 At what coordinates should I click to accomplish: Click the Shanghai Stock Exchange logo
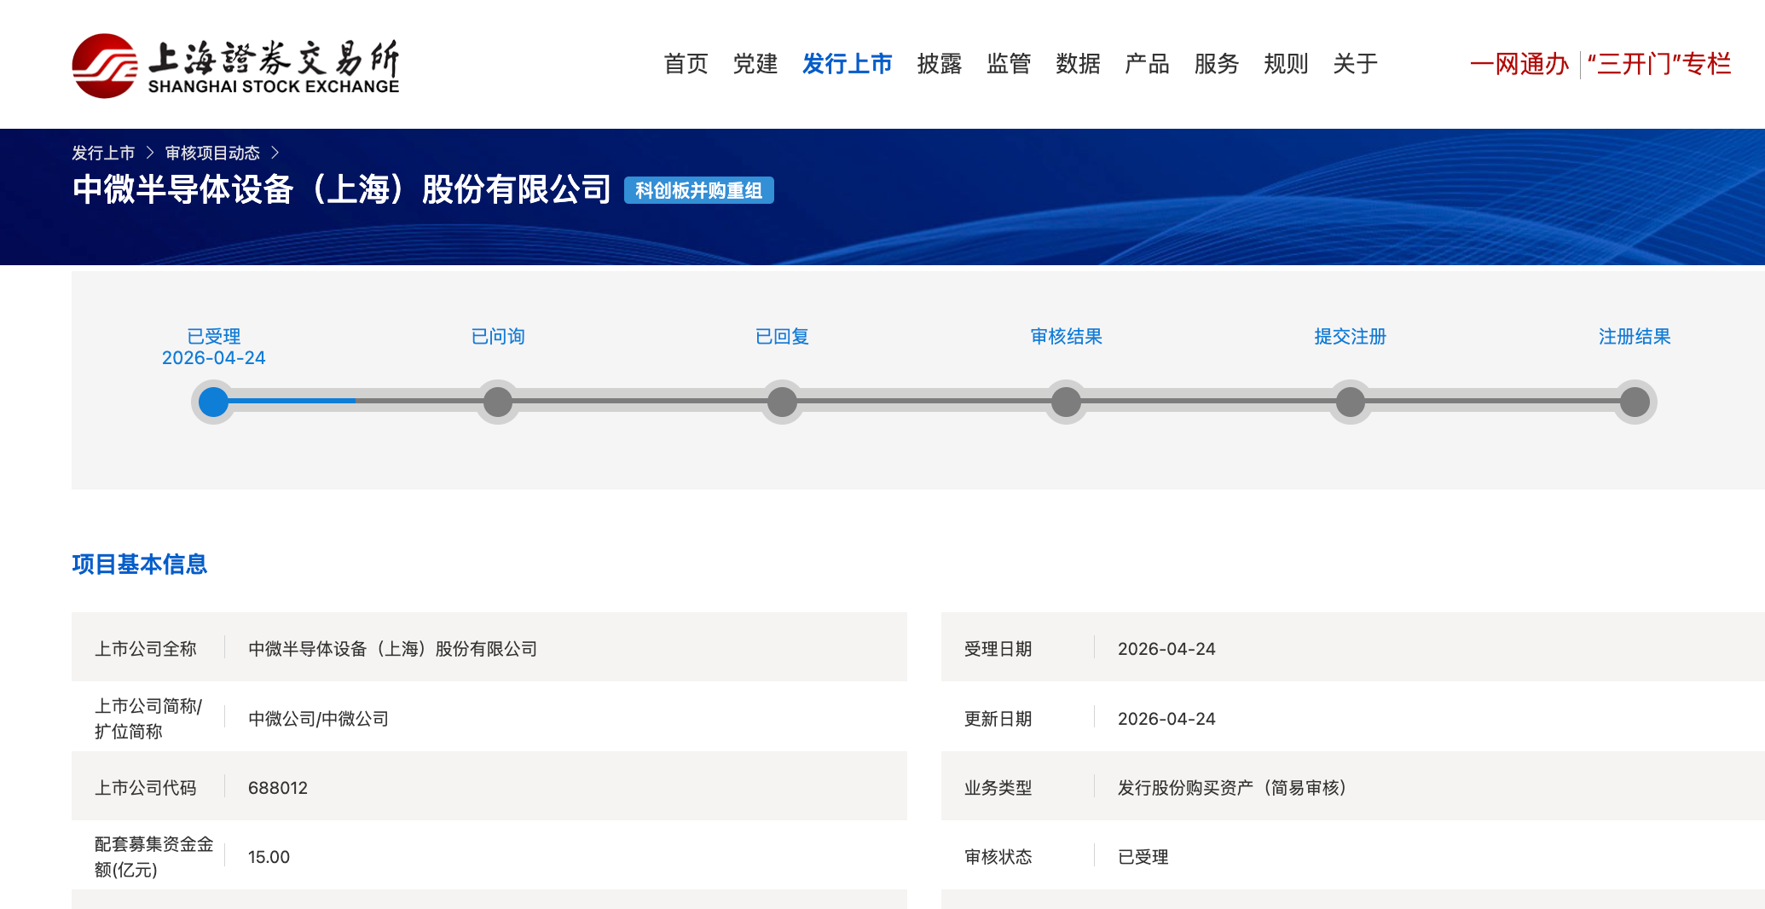(235, 66)
